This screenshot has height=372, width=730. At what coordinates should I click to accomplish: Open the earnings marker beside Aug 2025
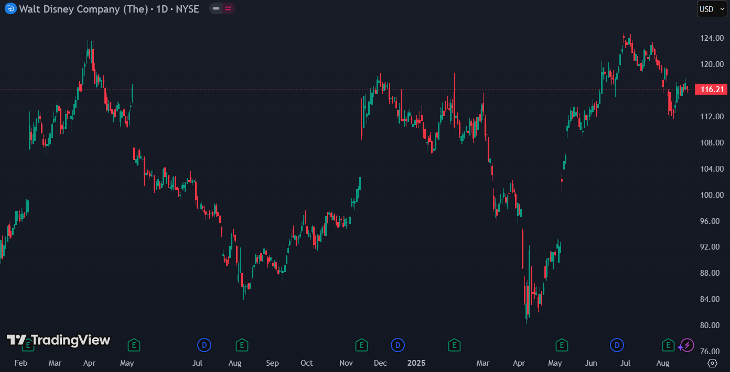coord(668,345)
